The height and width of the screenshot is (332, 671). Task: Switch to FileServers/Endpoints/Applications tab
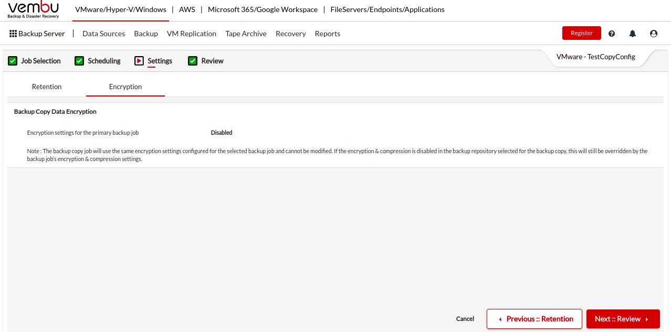[x=387, y=9]
